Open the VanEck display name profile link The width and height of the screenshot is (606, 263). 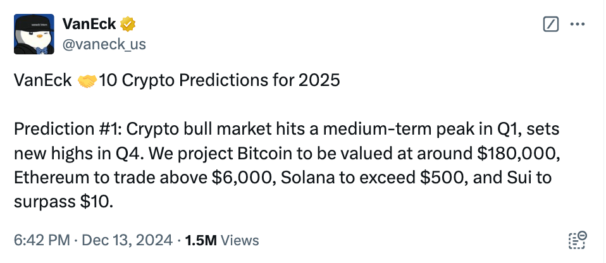pyautogui.click(x=89, y=25)
